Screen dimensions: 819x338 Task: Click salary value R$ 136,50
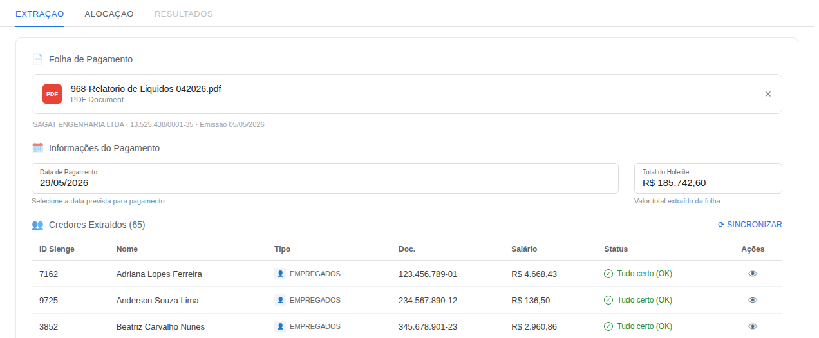click(531, 300)
